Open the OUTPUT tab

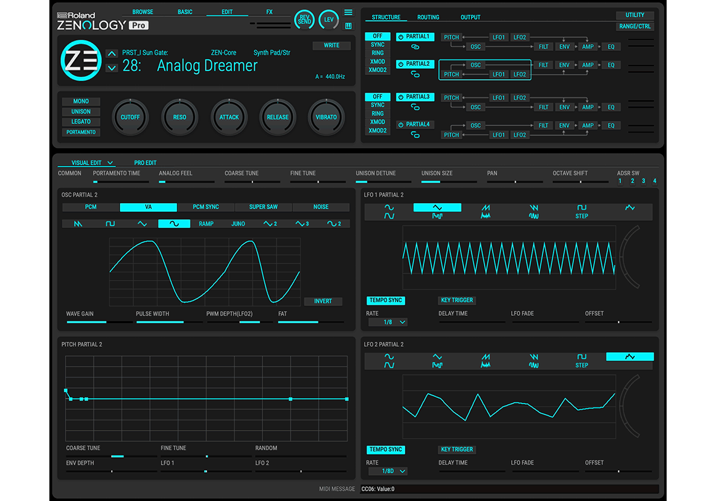point(470,17)
